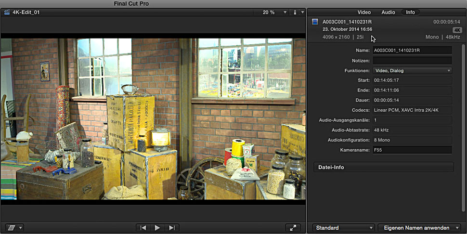This screenshot has height=234, width=467.
Task: Click the blue clip icon in inspector
Action: [x=315, y=22]
